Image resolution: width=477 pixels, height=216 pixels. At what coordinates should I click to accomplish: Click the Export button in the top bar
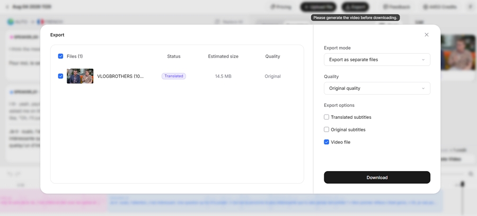pyautogui.click(x=355, y=7)
